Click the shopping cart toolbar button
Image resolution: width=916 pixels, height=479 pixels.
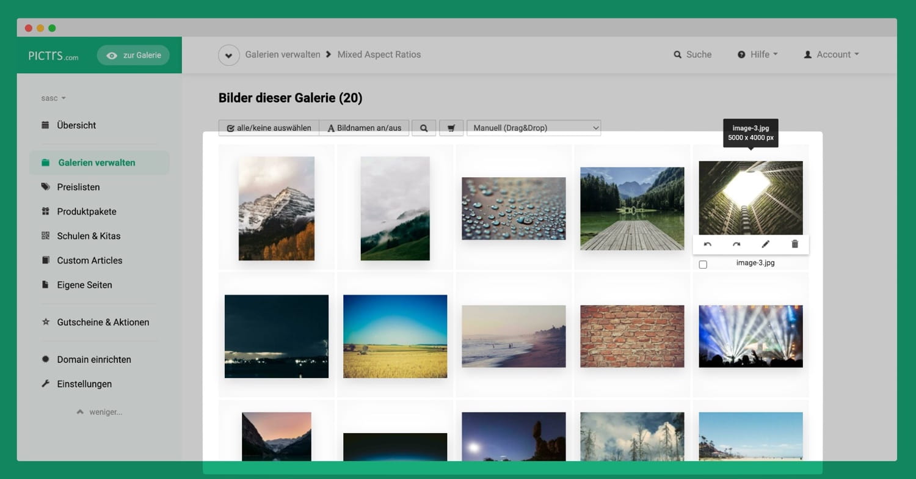click(x=451, y=128)
